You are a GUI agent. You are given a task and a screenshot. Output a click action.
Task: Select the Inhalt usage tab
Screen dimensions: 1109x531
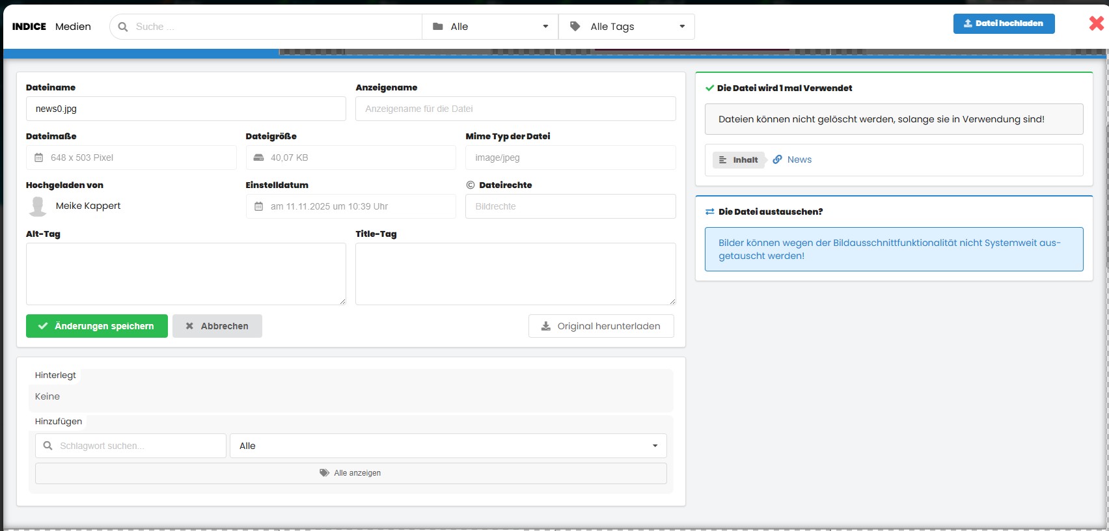(x=739, y=159)
